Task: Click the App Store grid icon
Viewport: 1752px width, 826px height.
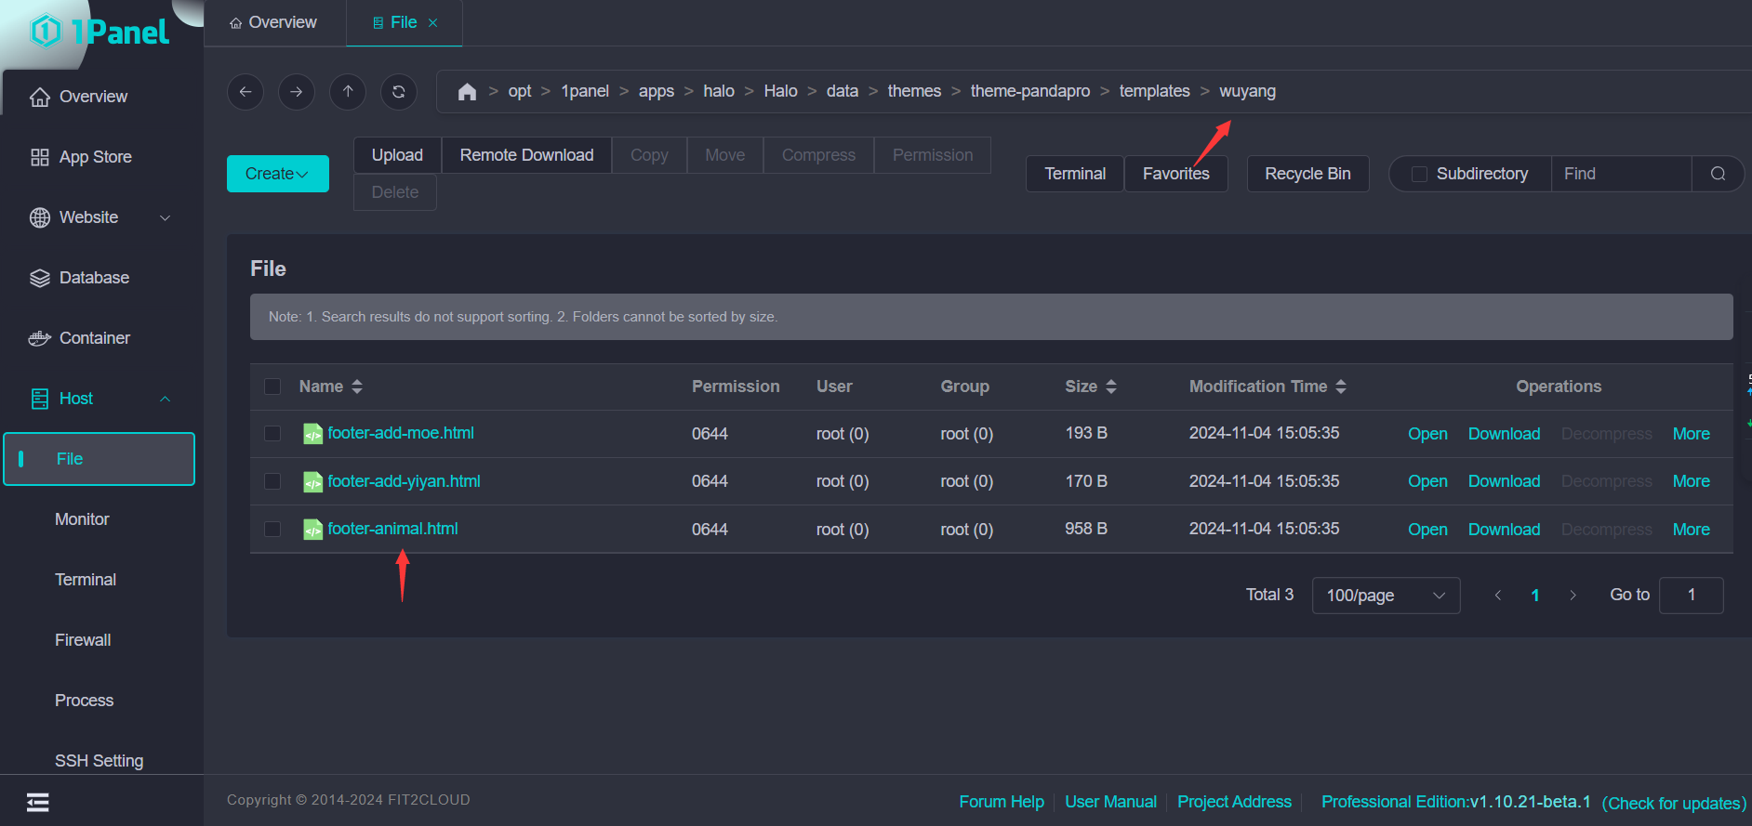Action: tap(40, 157)
